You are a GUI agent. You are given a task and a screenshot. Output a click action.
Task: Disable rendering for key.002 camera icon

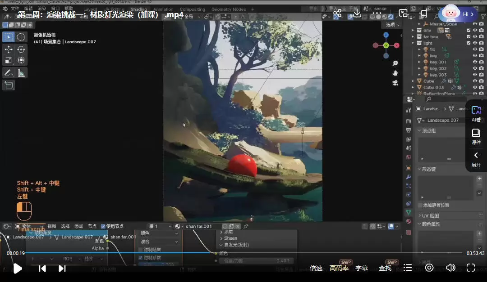point(481,68)
